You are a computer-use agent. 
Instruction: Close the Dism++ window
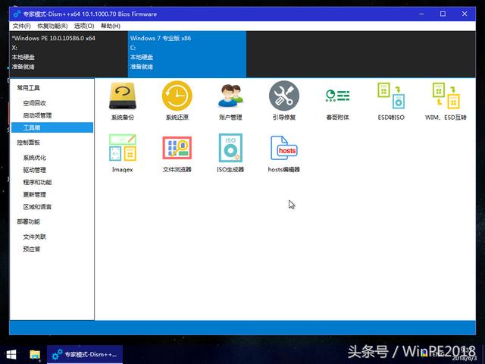(465, 14)
